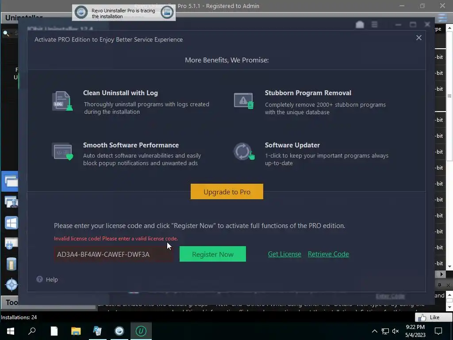Click the Software Updater heading
Viewport: 453px width, 340px height.
tap(292, 145)
